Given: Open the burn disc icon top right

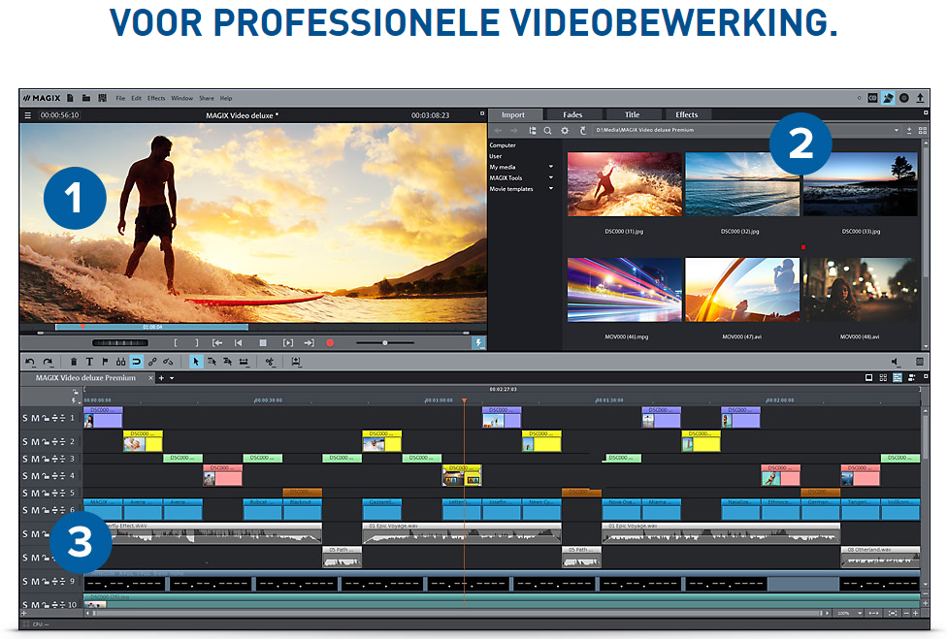Looking at the screenshot, I should [904, 98].
